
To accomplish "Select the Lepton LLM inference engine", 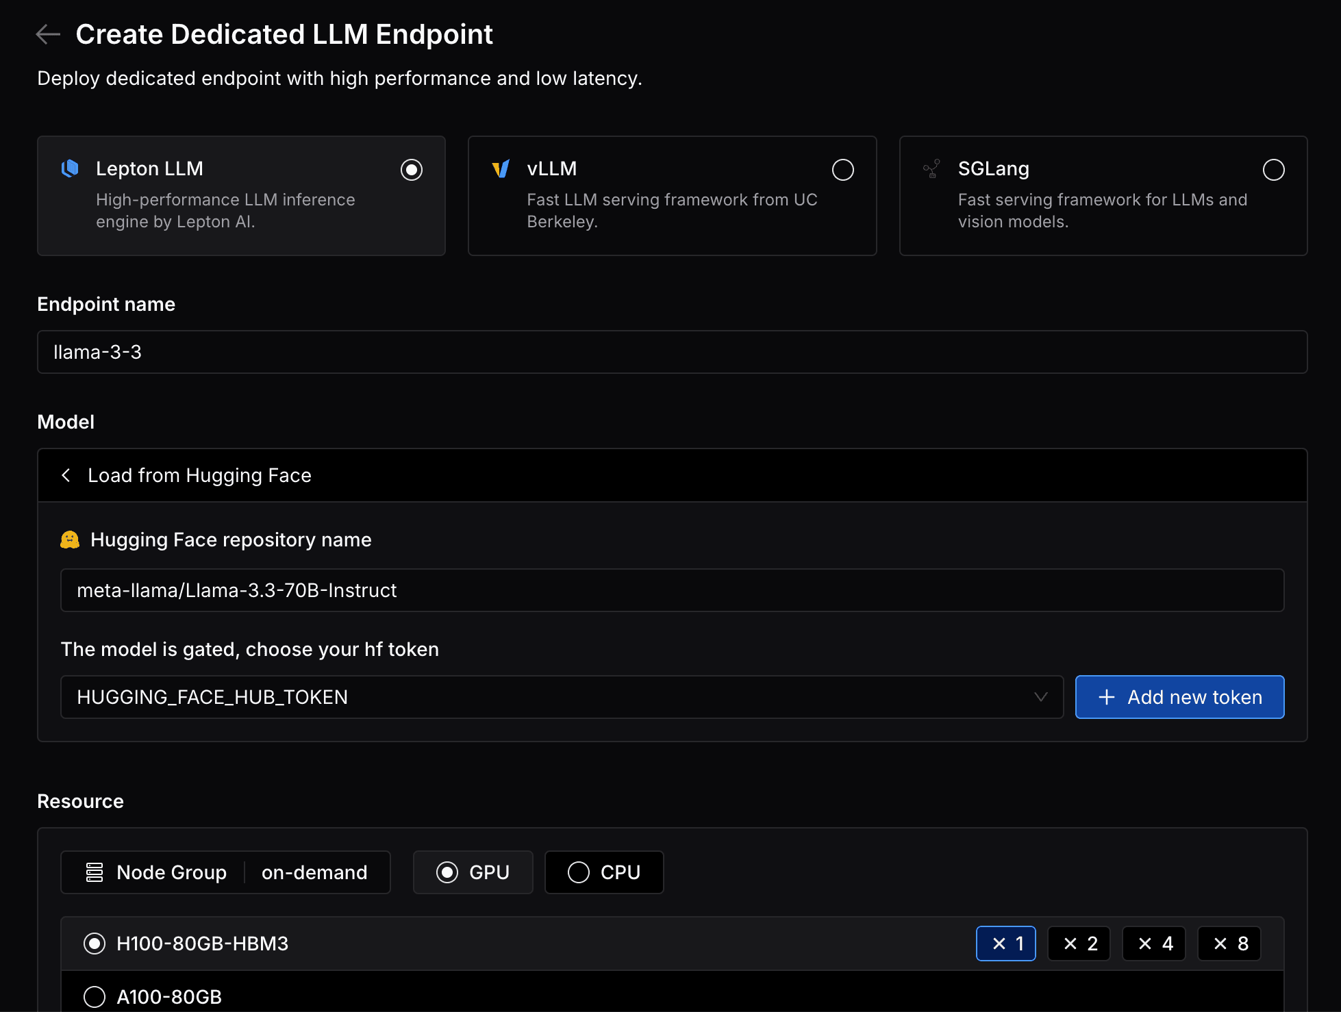I will (412, 169).
